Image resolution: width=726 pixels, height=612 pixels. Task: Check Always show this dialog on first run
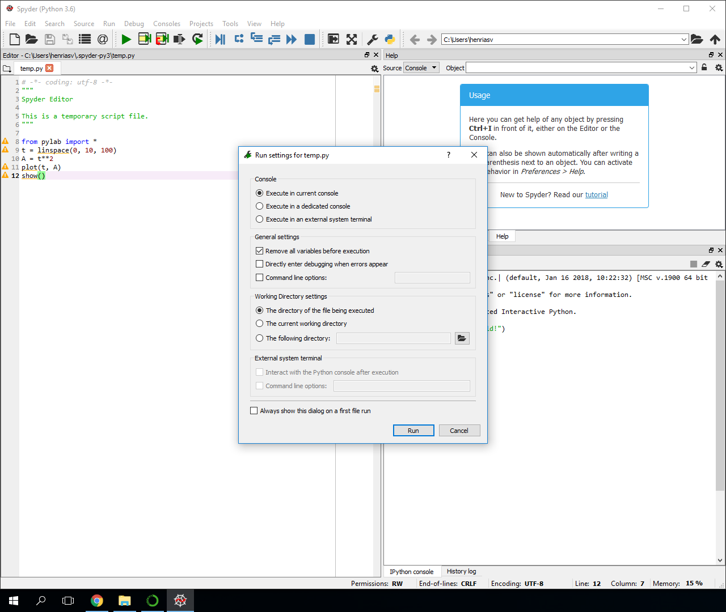[x=310, y=411]
